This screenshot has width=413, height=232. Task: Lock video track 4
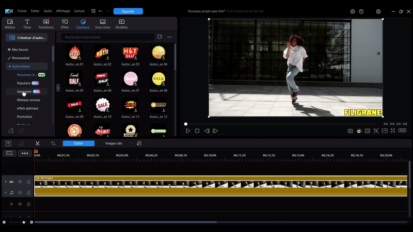point(29,182)
